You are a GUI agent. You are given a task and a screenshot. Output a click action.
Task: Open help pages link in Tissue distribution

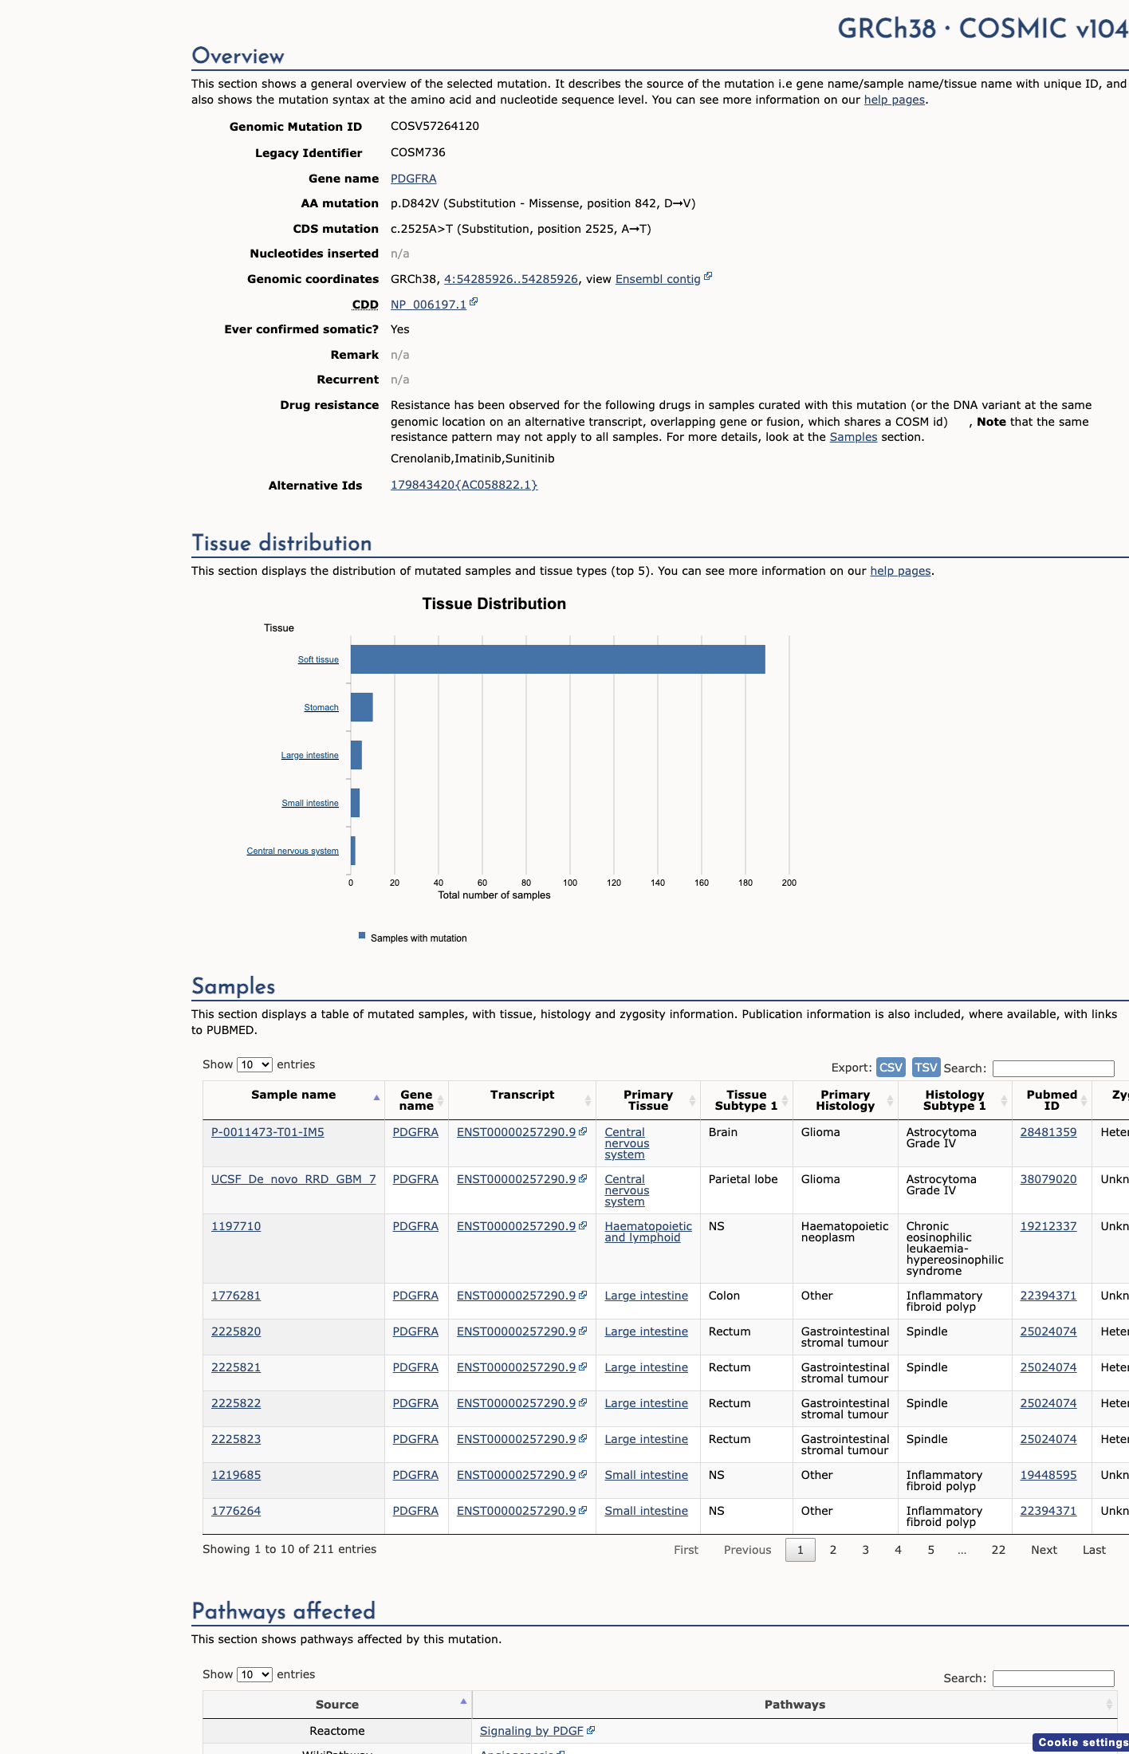[900, 571]
